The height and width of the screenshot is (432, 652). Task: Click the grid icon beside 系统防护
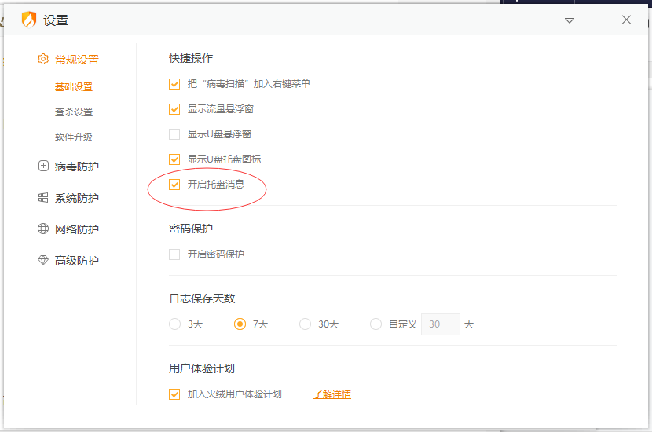tap(43, 197)
